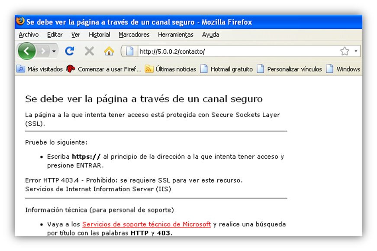
Task: Click the gray Stop X button
Action: tap(89, 51)
